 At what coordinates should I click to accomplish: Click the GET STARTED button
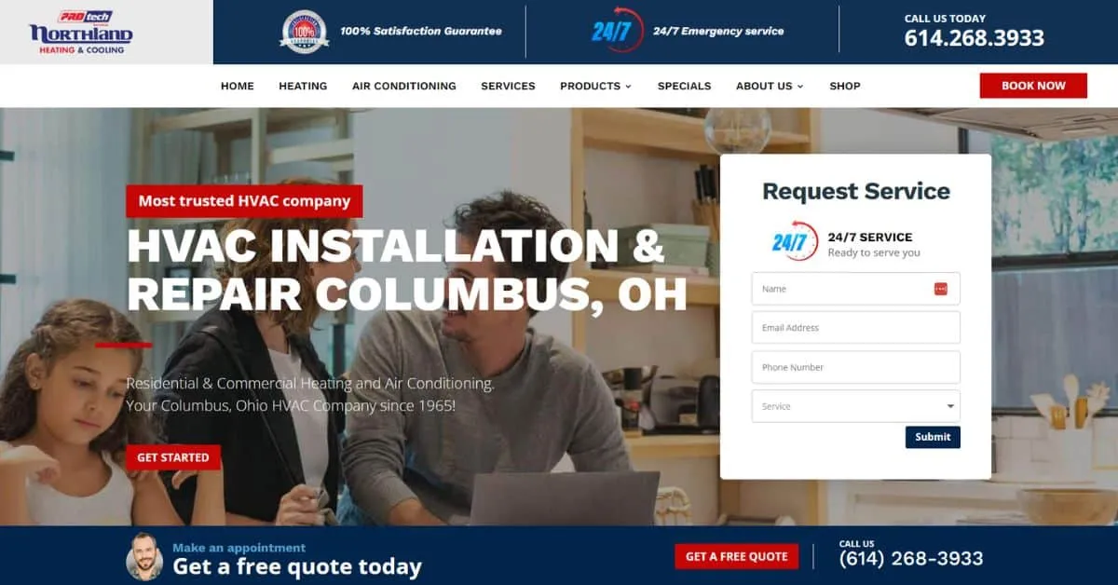tap(174, 457)
